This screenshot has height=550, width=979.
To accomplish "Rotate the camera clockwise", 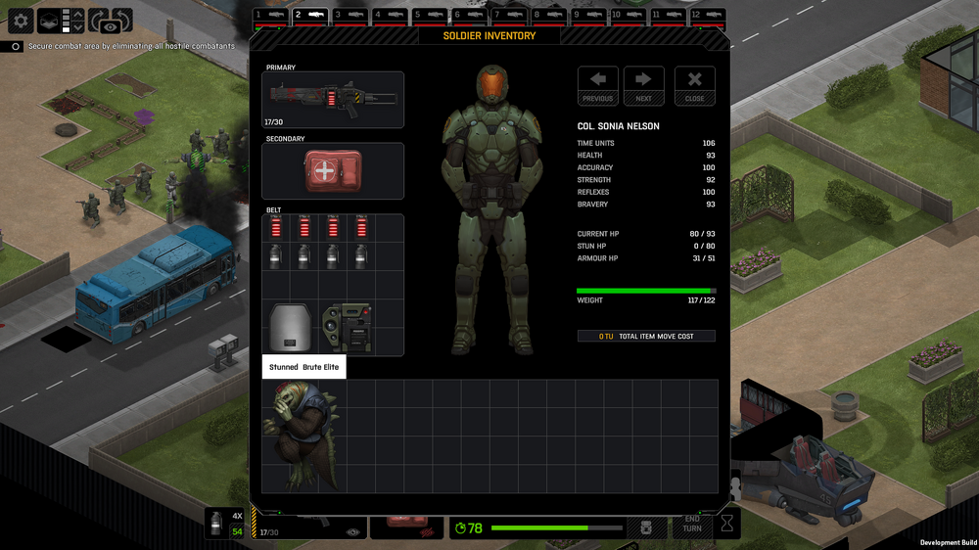I will (x=98, y=19).
